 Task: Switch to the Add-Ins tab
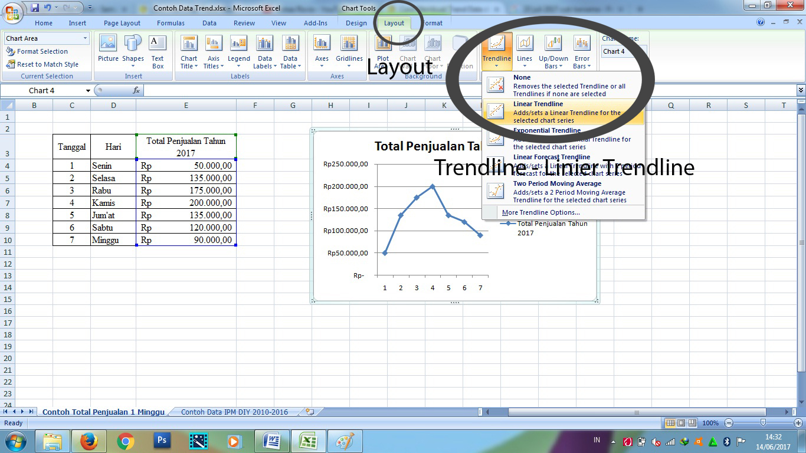(x=316, y=23)
